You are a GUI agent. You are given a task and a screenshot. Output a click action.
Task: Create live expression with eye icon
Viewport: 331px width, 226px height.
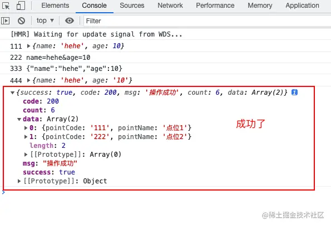(x=70, y=20)
